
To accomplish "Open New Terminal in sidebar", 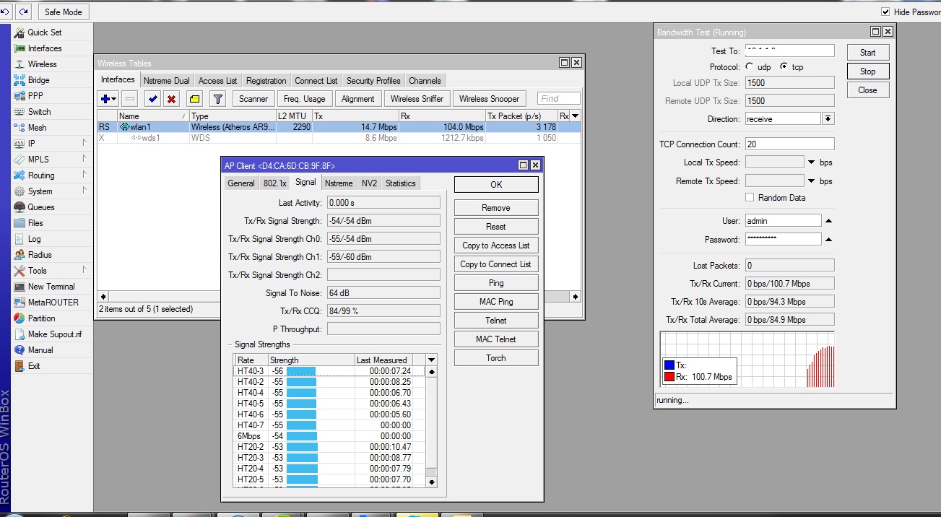I will point(51,287).
